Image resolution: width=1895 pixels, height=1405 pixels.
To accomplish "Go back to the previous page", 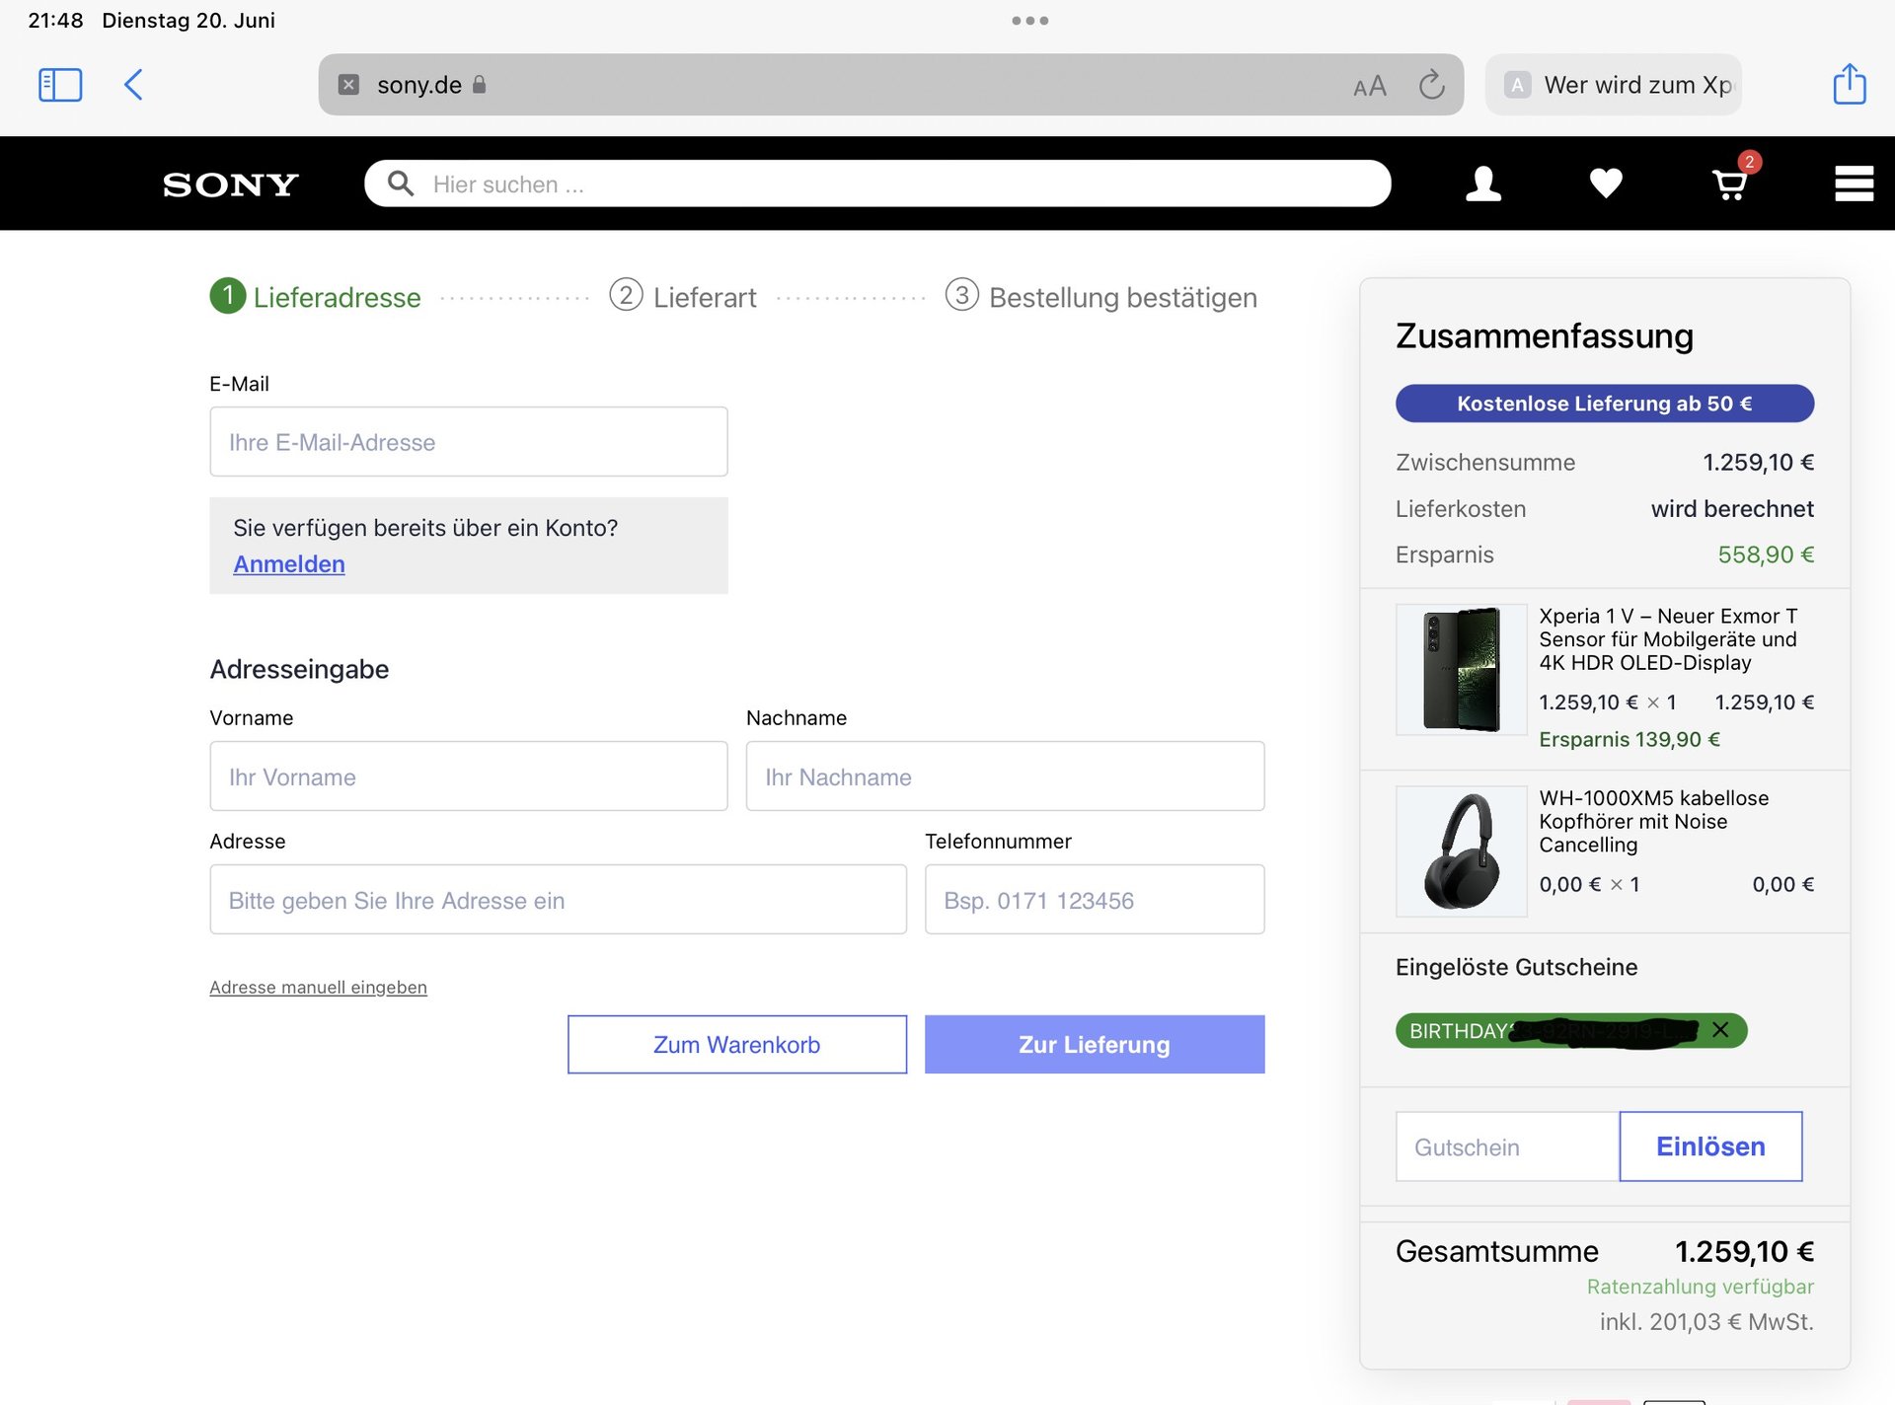I will 133,85.
